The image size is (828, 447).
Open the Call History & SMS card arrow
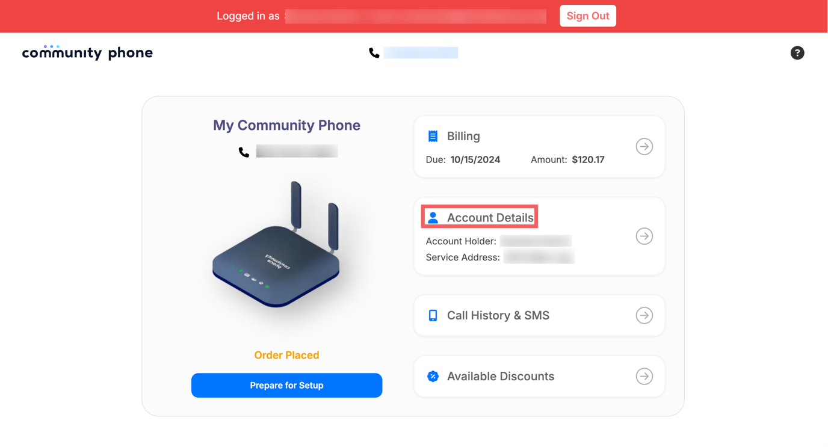coord(644,315)
